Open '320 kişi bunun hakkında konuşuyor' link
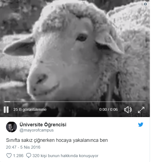This screenshot has height=162, width=151. 65,156
